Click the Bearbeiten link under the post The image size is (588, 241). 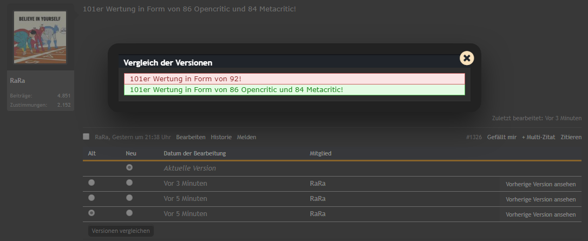[191, 137]
